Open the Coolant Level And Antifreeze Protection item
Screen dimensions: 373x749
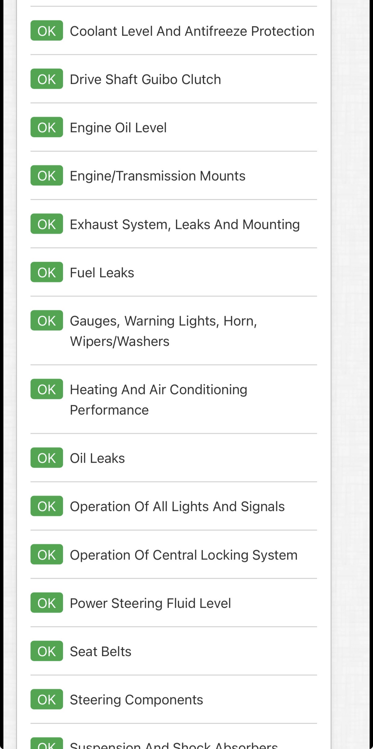pyautogui.click(x=192, y=31)
